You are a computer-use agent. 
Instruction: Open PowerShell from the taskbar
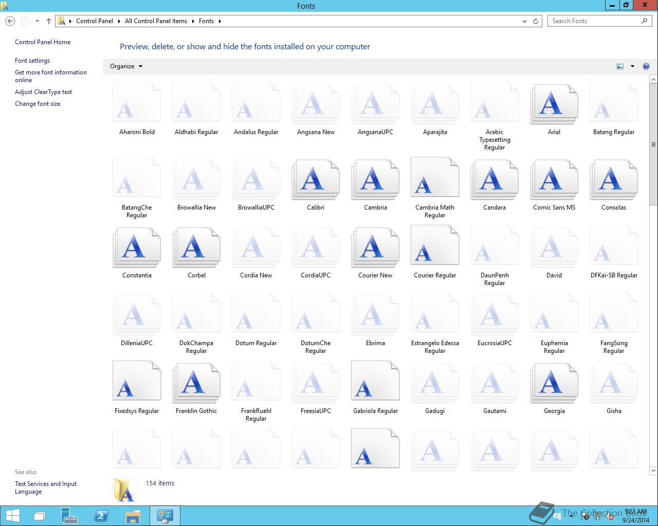[x=101, y=516]
